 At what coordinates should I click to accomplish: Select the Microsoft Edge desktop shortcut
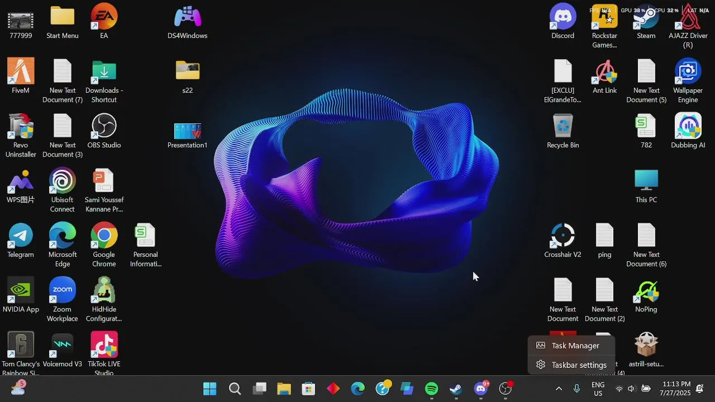coord(62,245)
